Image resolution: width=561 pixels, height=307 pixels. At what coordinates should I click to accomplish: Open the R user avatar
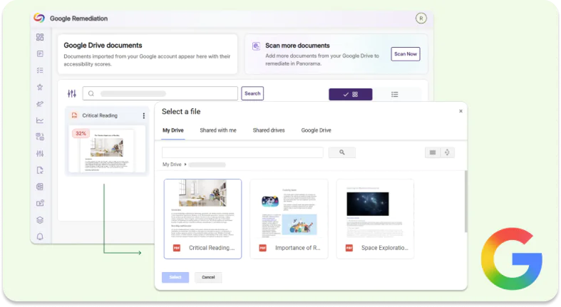pyautogui.click(x=421, y=19)
